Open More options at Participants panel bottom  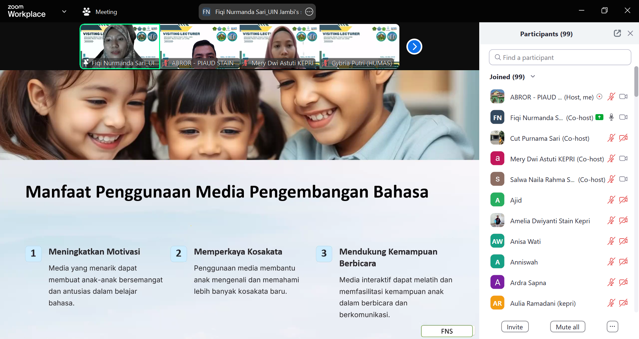coord(612,327)
